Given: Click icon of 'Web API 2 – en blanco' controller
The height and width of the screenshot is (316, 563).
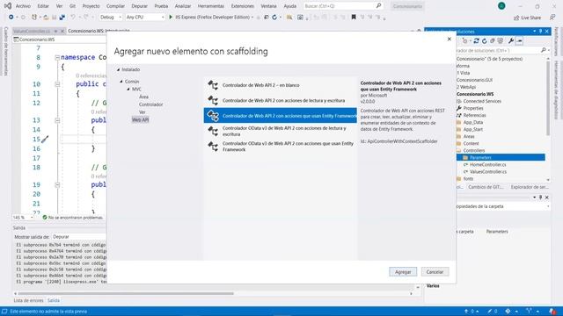Looking at the screenshot, I should [x=213, y=85].
